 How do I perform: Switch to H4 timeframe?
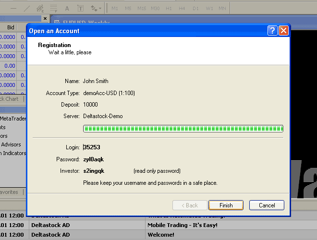coord(182,9)
